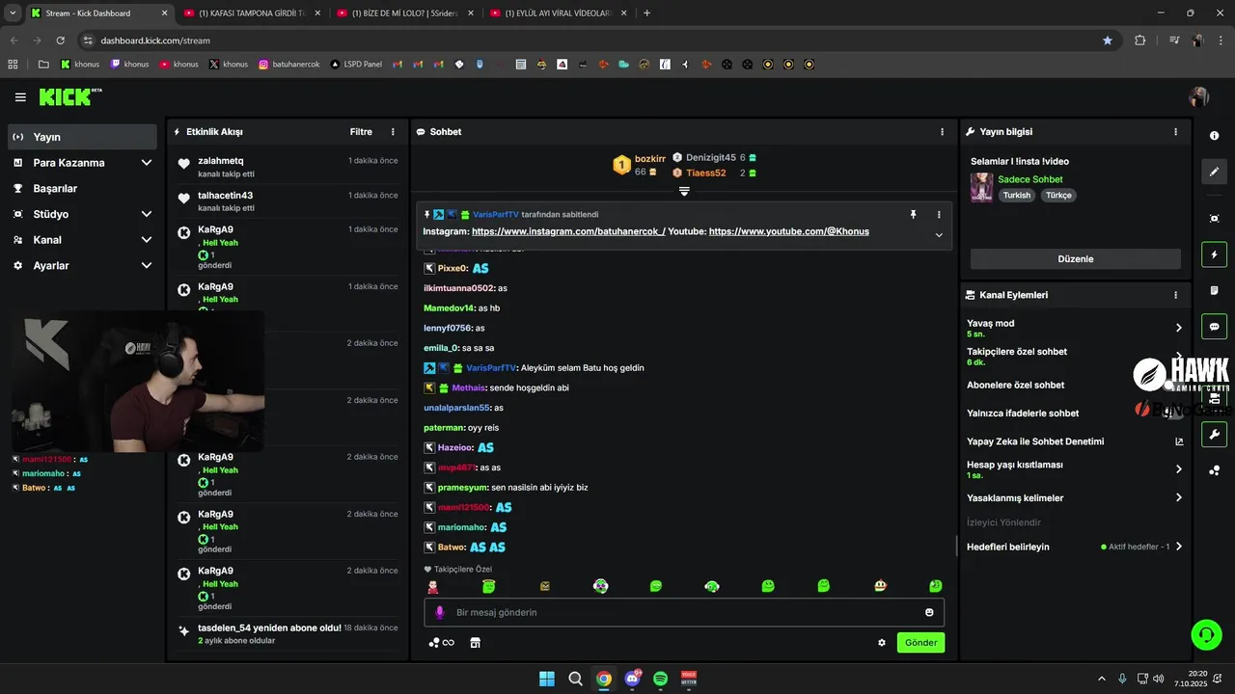
Task: Open Kanal Eylemleri panel three-dots menu
Action: pos(1175,295)
